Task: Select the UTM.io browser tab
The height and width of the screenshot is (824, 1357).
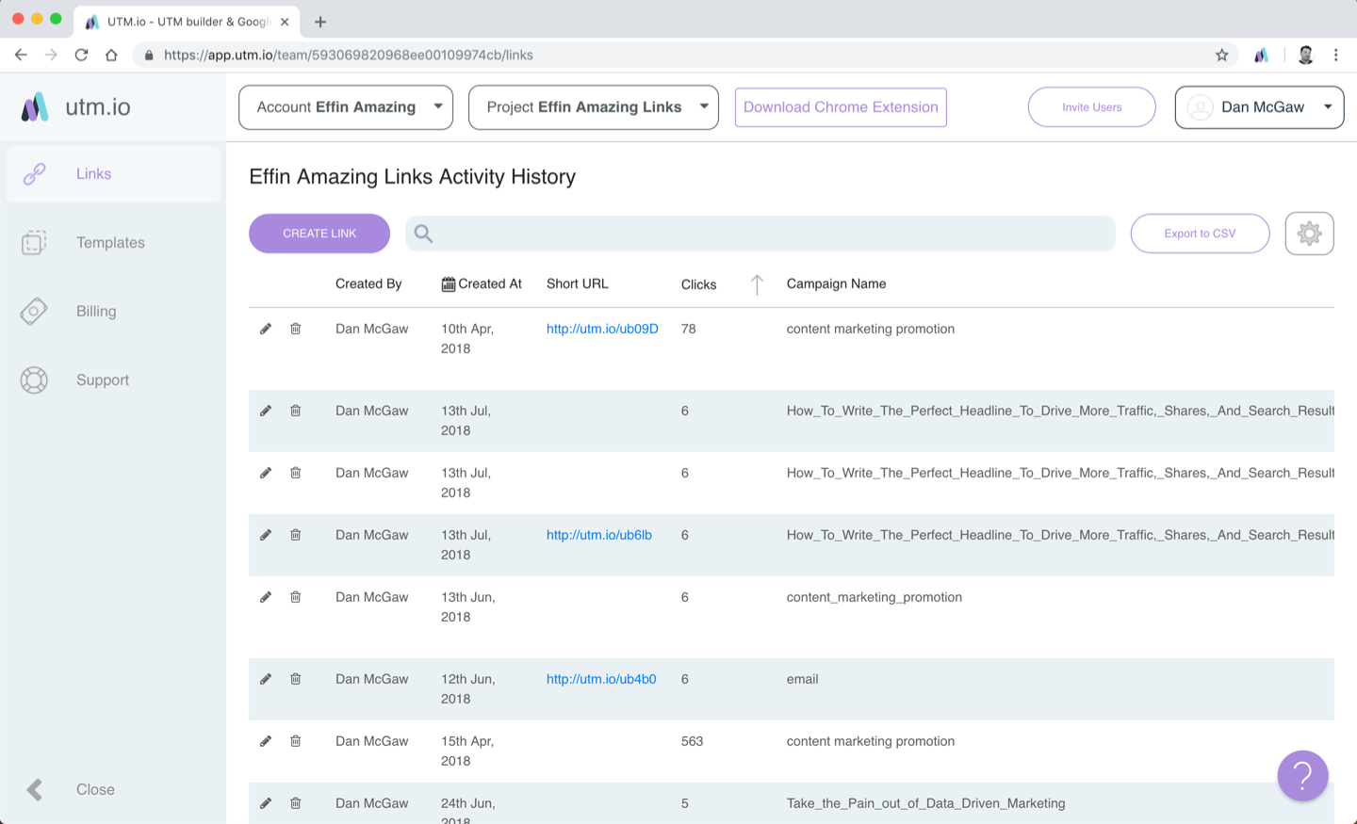Action: point(187,22)
